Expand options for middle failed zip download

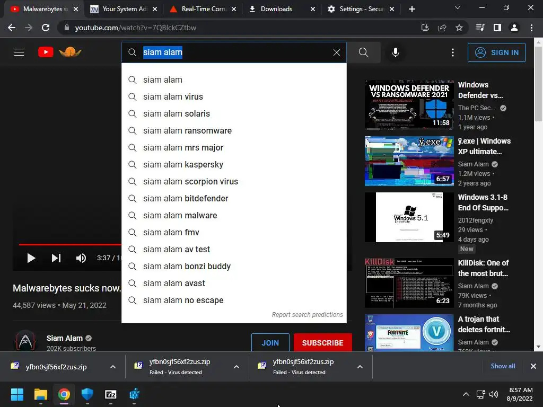237,367
